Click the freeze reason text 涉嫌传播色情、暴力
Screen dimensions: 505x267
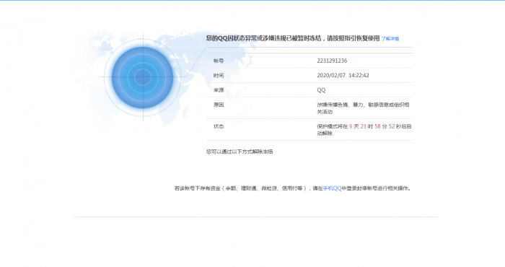[340, 105]
